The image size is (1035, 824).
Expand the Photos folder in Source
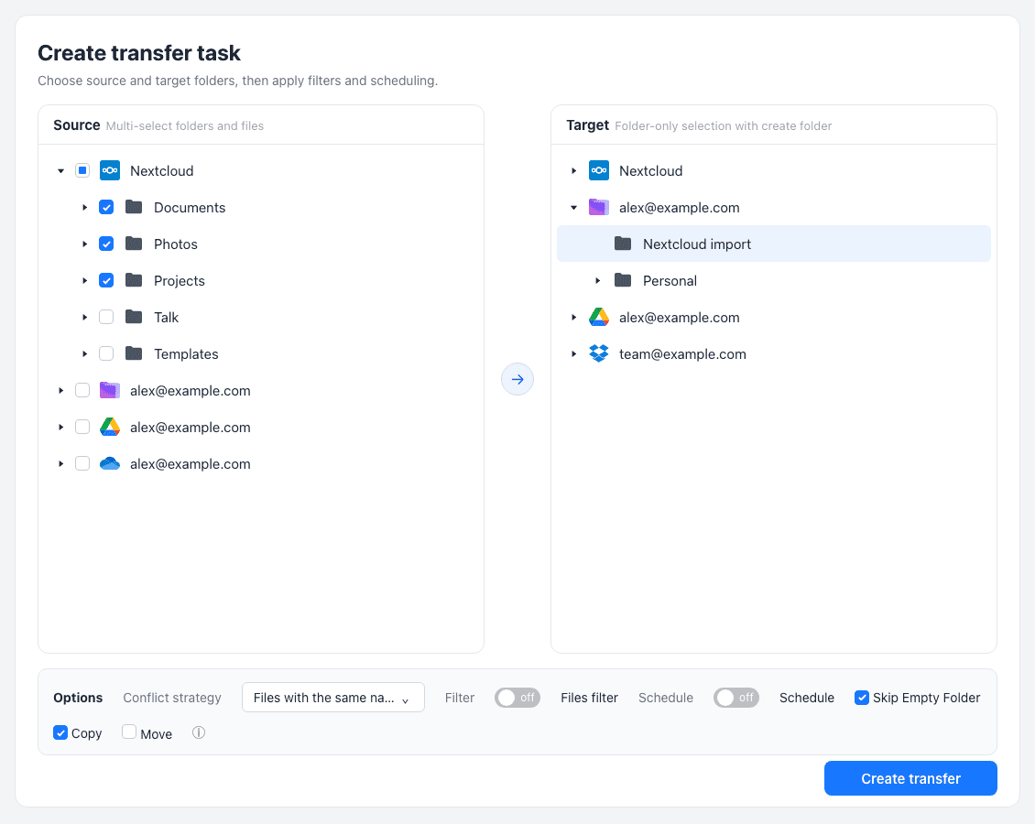tap(84, 244)
